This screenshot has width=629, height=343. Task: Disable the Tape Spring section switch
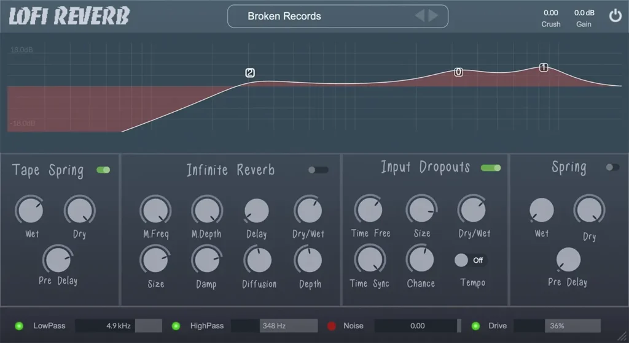click(x=103, y=170)
